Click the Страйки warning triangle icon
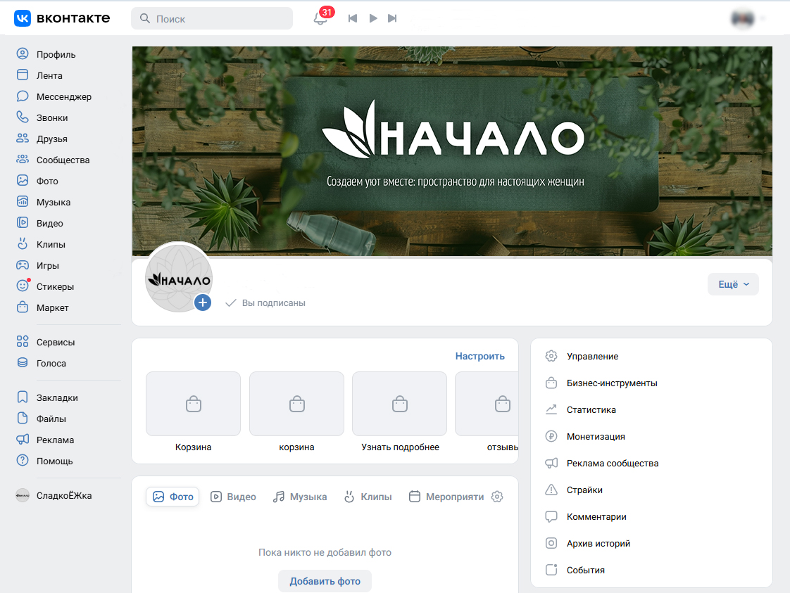The image size is (790, 593). [551, 490]
